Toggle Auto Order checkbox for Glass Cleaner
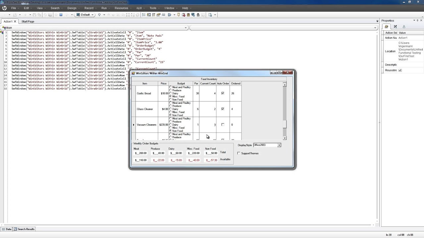The image size is (424, 238). [223, 109]
